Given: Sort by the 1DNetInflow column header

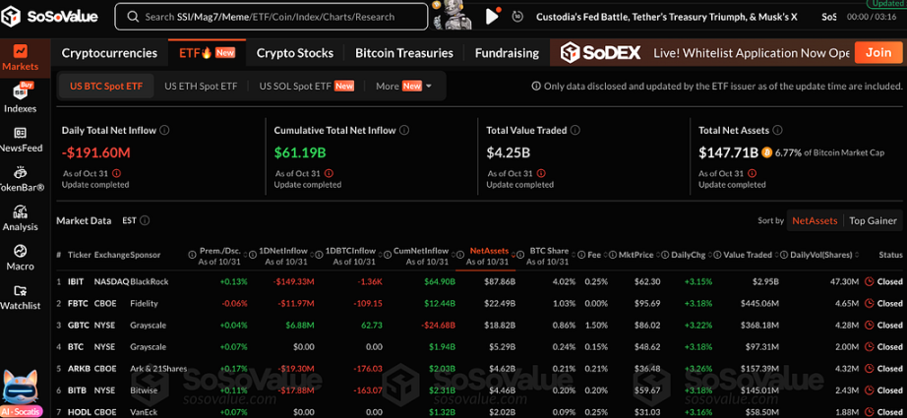Looking at the screenshot, I should [x=285, y=250].
